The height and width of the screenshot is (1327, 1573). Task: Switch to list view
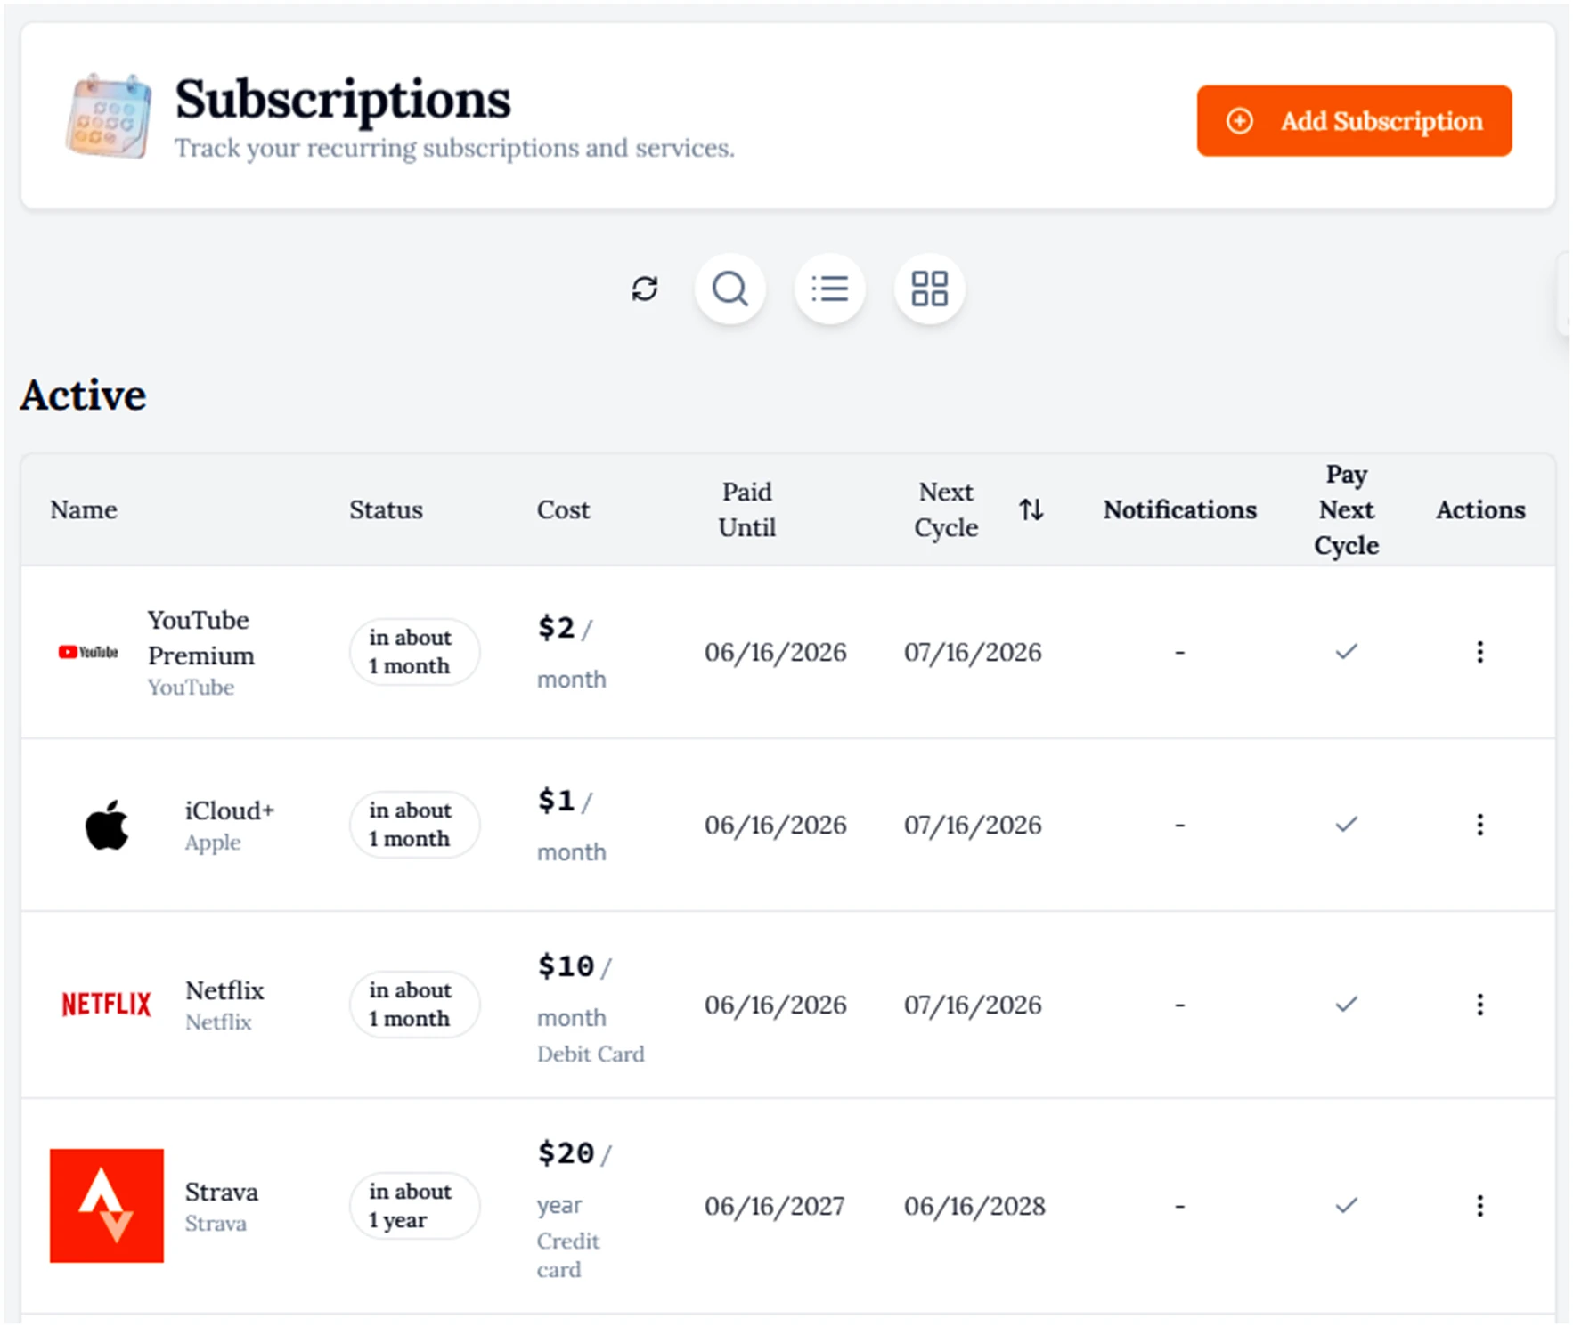tap(830, 289)
